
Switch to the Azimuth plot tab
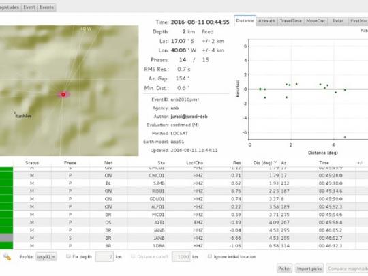coord(266,21)
